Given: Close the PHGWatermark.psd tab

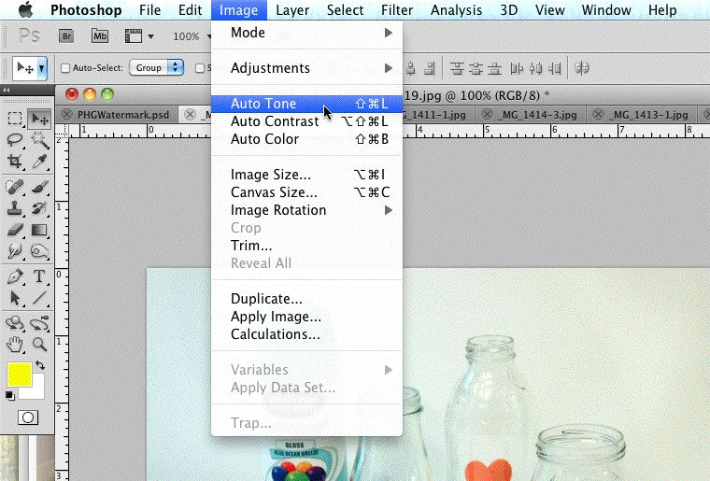Looking at the screenshot, I should click(67, 115).
